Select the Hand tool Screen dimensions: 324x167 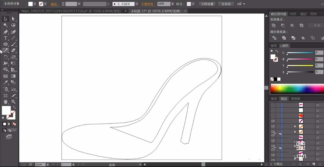pos(6,102)
